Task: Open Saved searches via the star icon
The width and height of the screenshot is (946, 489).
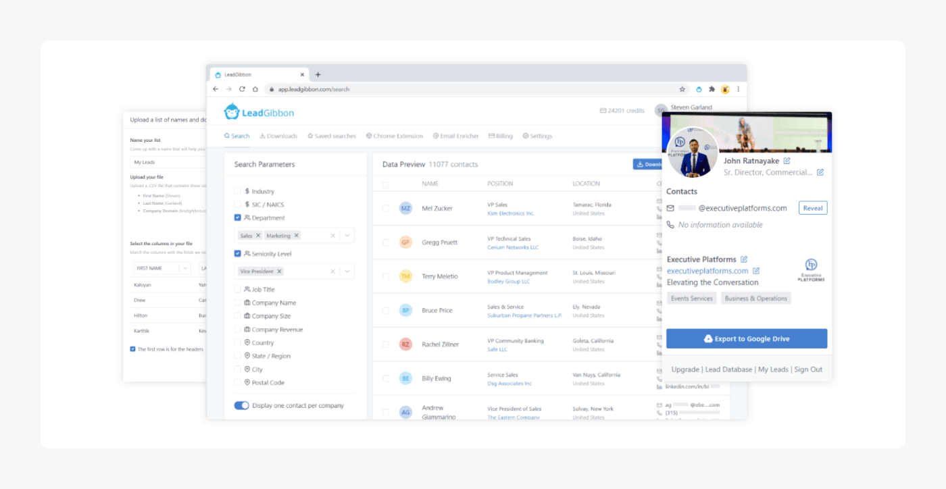Action: 309,135
